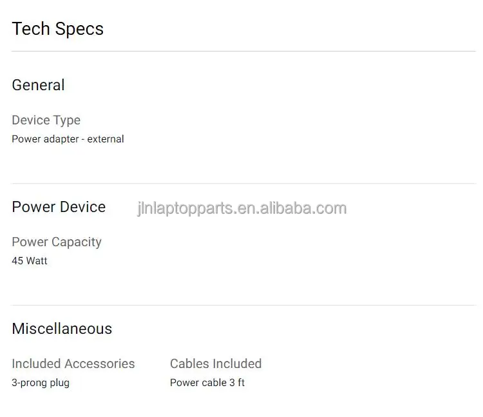Select the 'Power adapter - external' value
Screen dimensions: 483x417
coord(68,139)
